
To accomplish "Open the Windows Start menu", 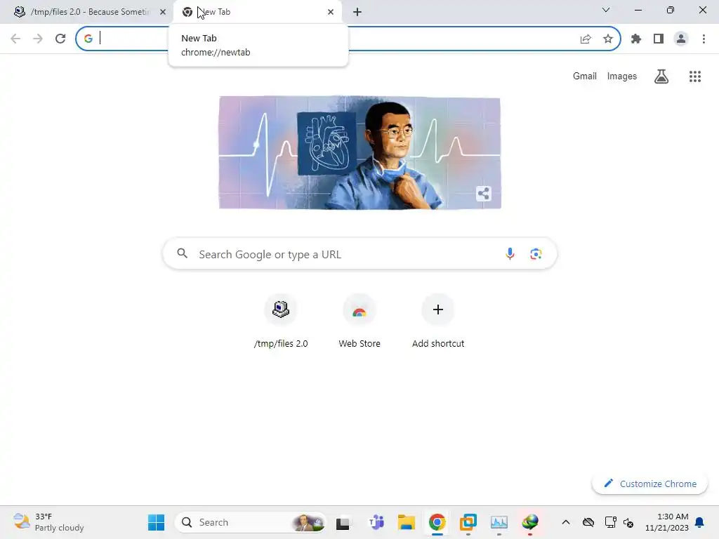I will click(156, 522).
